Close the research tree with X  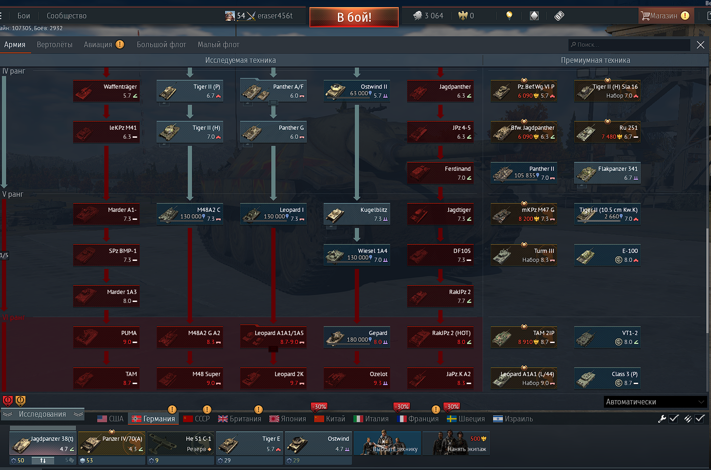[x=700, y=45]
